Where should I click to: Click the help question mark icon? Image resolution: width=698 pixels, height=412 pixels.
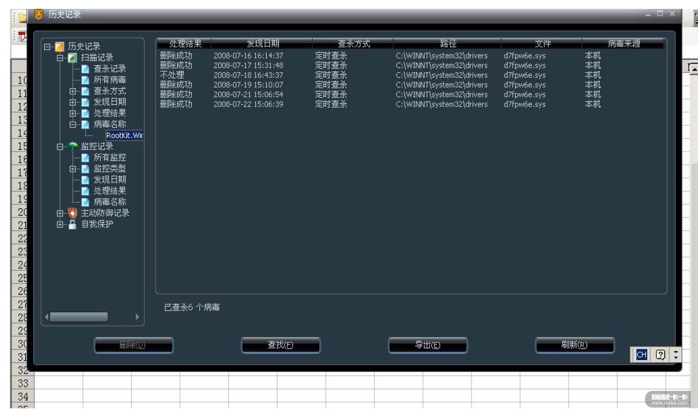pyautogui.click(x=660, y=355)
